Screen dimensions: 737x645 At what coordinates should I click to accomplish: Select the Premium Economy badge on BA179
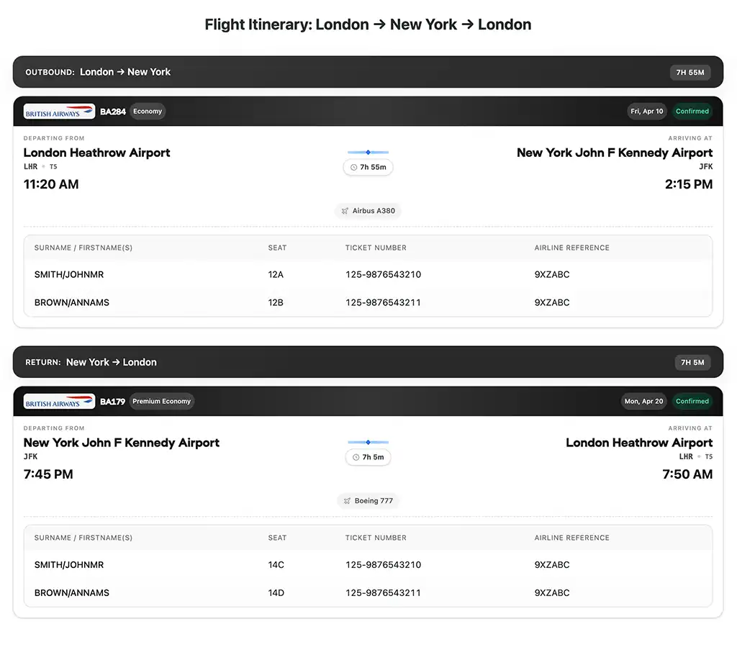click(161, 402)
